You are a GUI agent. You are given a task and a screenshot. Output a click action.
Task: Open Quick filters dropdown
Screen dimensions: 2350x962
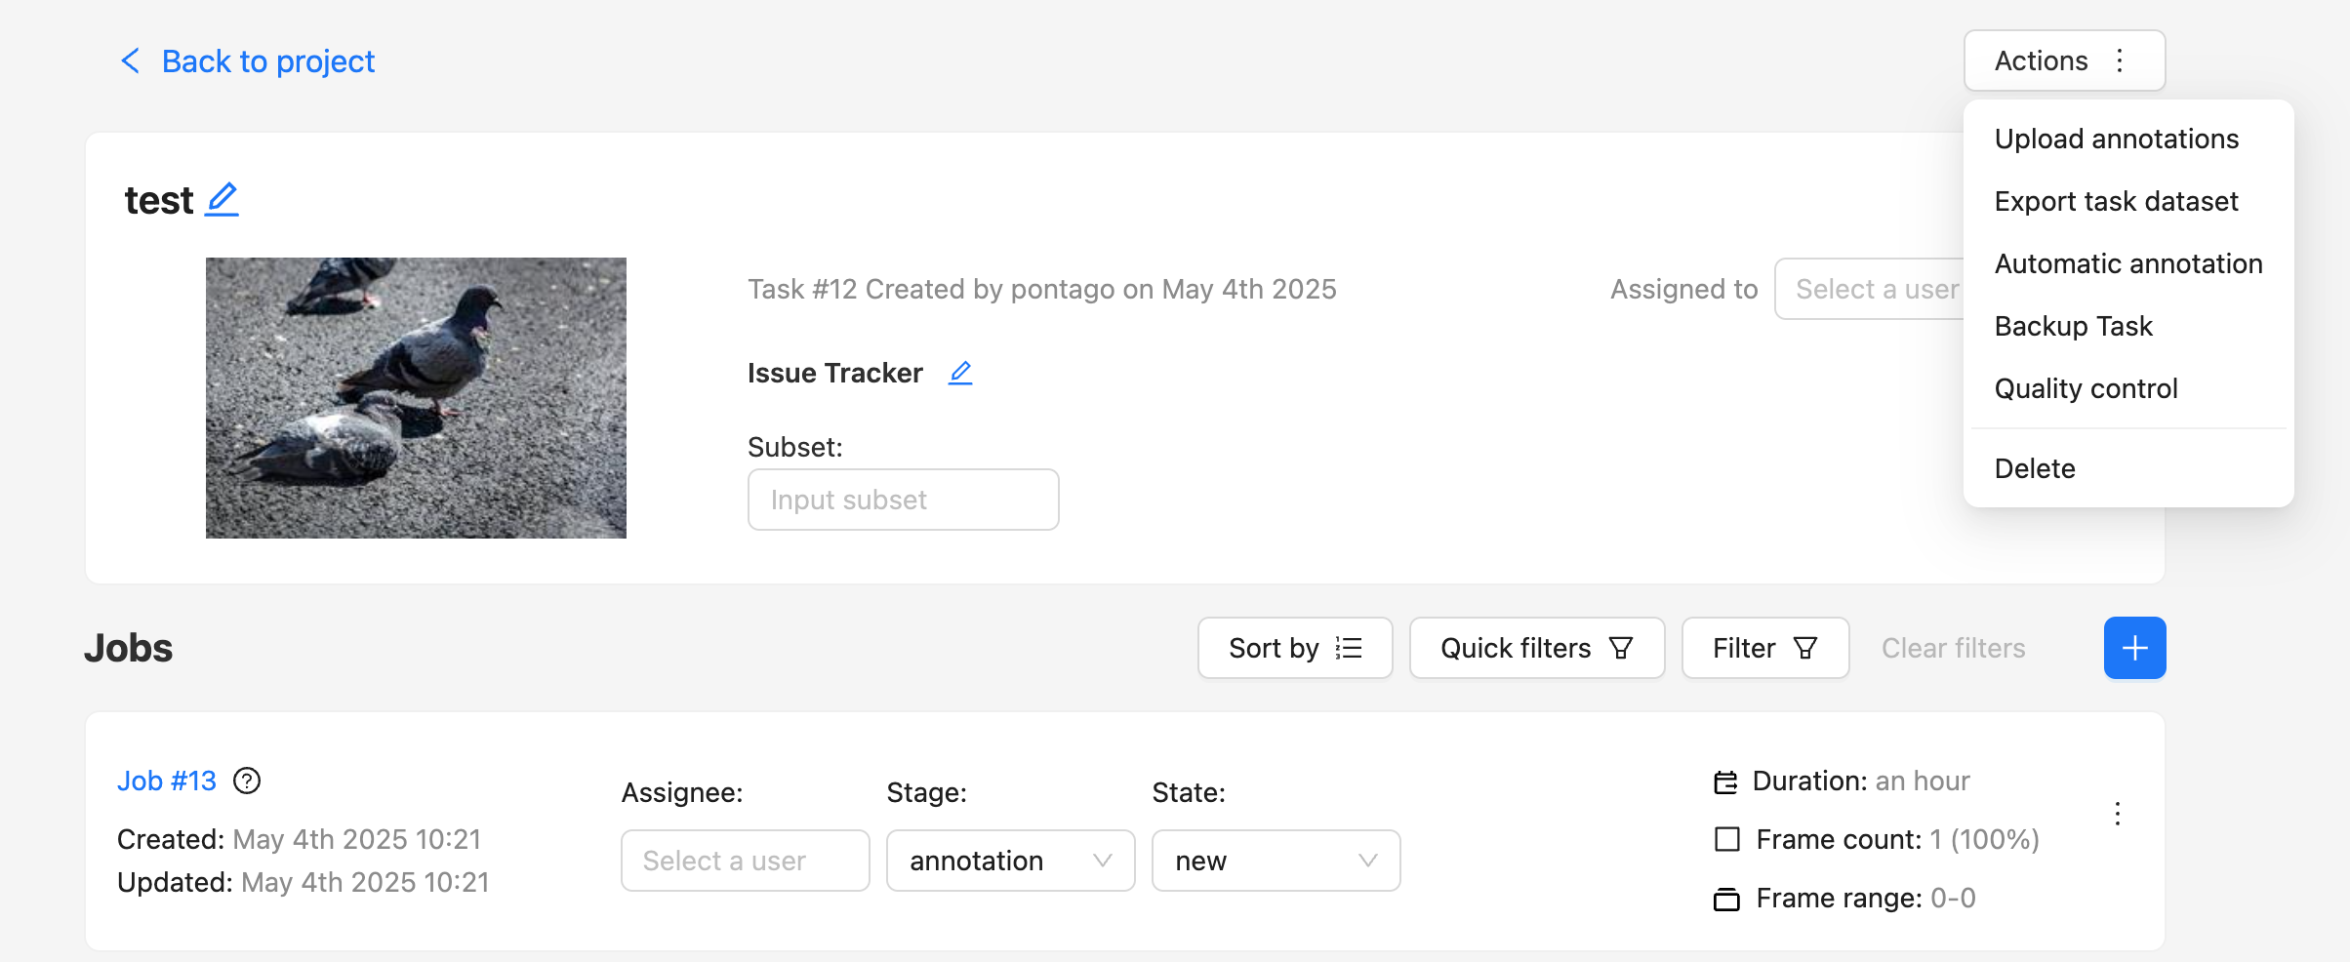coord(1536,648)
